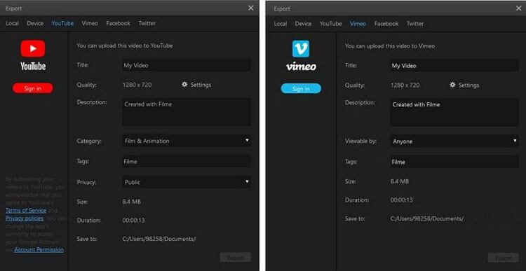Image resolution: width=526 pixels, height=271 pixels.
Task: Click Save to path in Vimeo window
Action: pyautogui.click(x=427, y=218)
